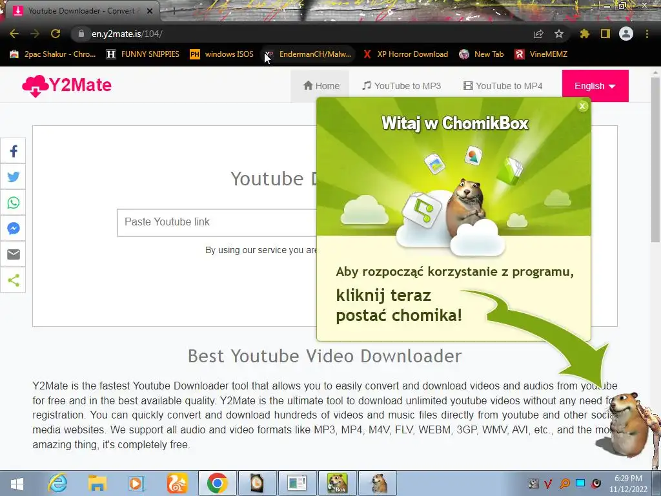
Task: Click the green share icon in sidebar
Action: tap(13, 280)
